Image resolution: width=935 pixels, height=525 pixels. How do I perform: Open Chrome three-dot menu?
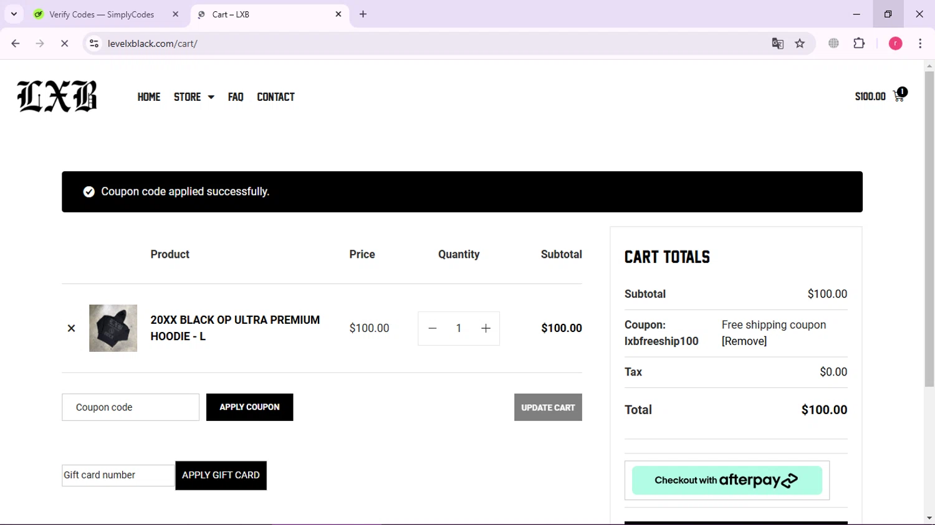(920, 44)
